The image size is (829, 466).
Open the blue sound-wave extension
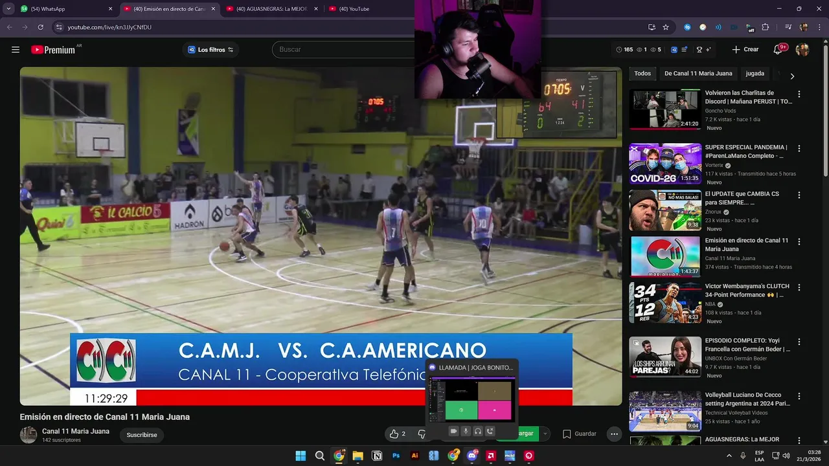(718, 27)
